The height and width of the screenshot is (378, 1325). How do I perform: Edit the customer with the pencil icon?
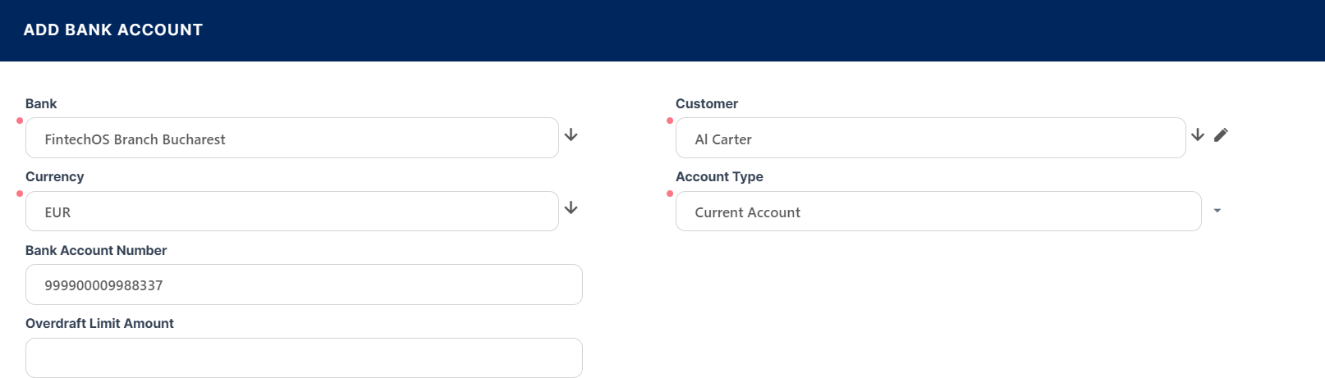tap(1221, 135)
